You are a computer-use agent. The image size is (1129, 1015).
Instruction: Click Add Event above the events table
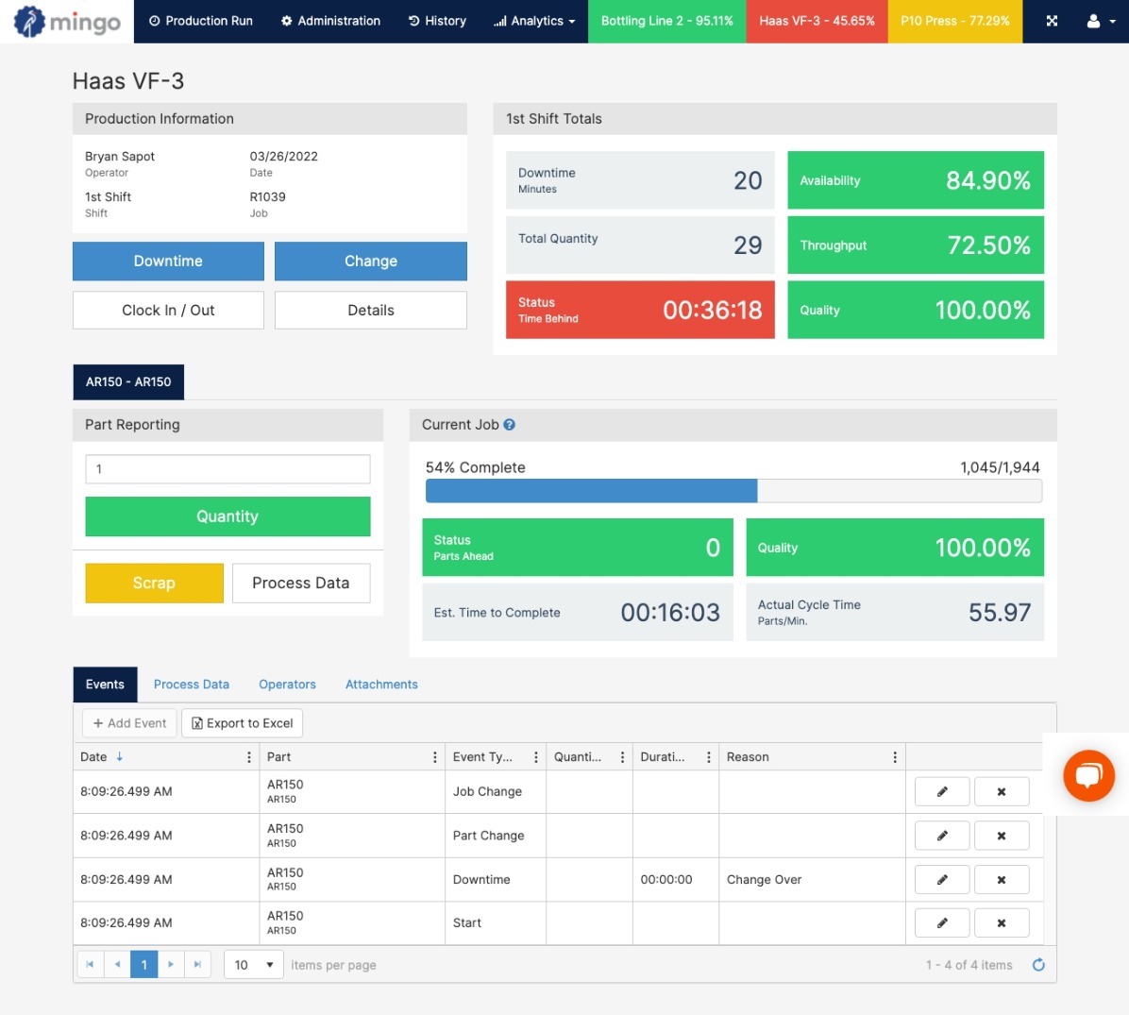128,722
